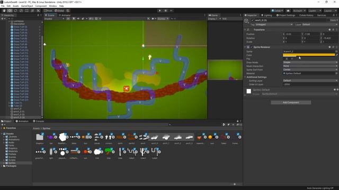
Task: Collapse the Transform component
Action: click(x=245, y=30)
